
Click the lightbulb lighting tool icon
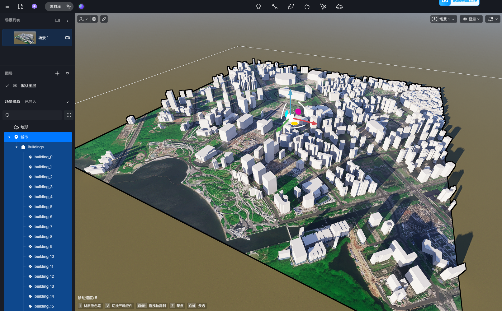point(258,7)
